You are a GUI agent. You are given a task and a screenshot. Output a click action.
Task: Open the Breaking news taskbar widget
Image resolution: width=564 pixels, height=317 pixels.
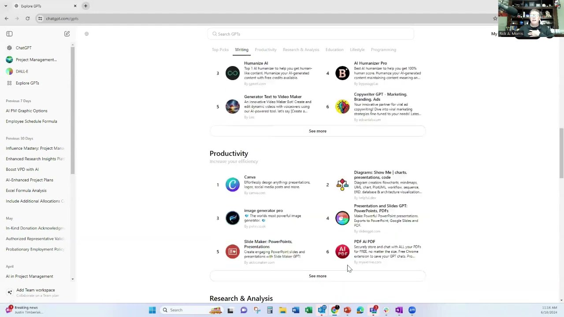click(24, 310)
